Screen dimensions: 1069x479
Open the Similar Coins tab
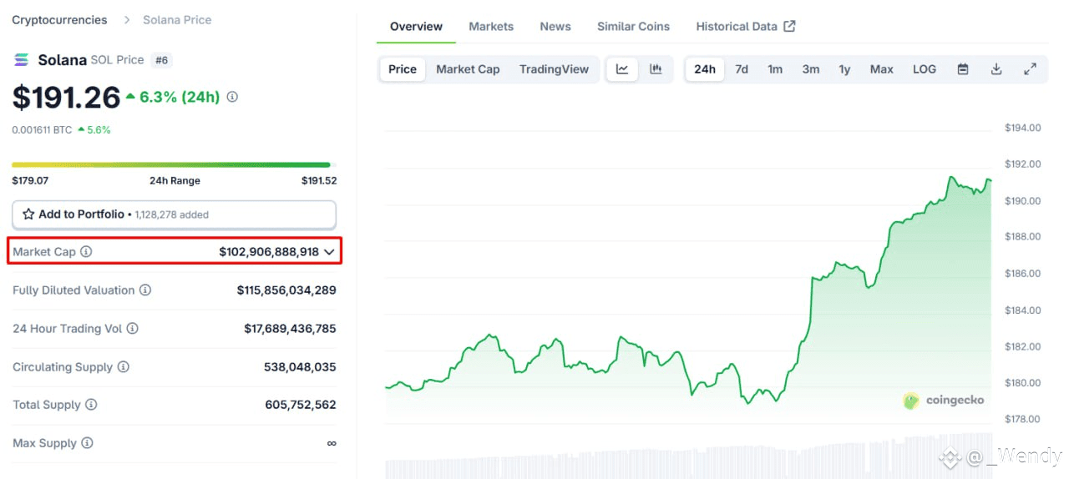[633, 27]
